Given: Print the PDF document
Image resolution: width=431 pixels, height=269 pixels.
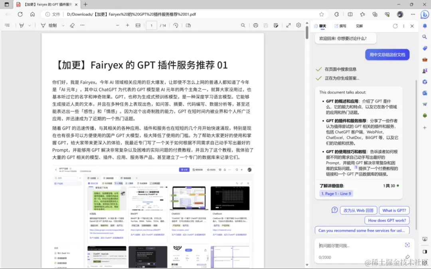Looking at the screenshot, I should [x=256, y=25].
